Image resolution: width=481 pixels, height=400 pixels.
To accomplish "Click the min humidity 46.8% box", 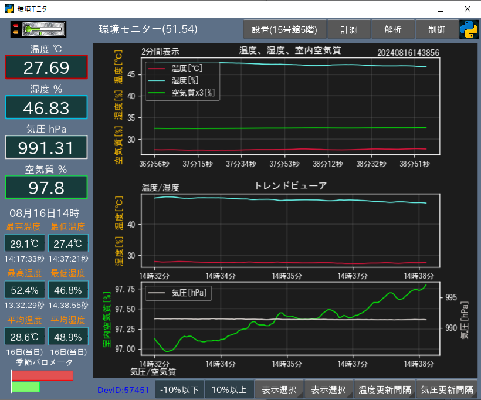I will click(68, 290).
